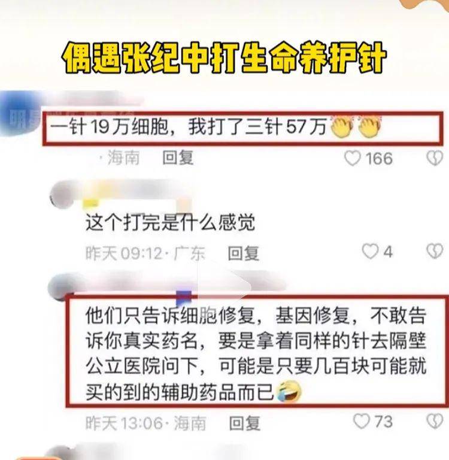Click the 昨天 09:12 · 广东 timestamp
This screenshot has width=449, height=460.
[x=145, y=253]
